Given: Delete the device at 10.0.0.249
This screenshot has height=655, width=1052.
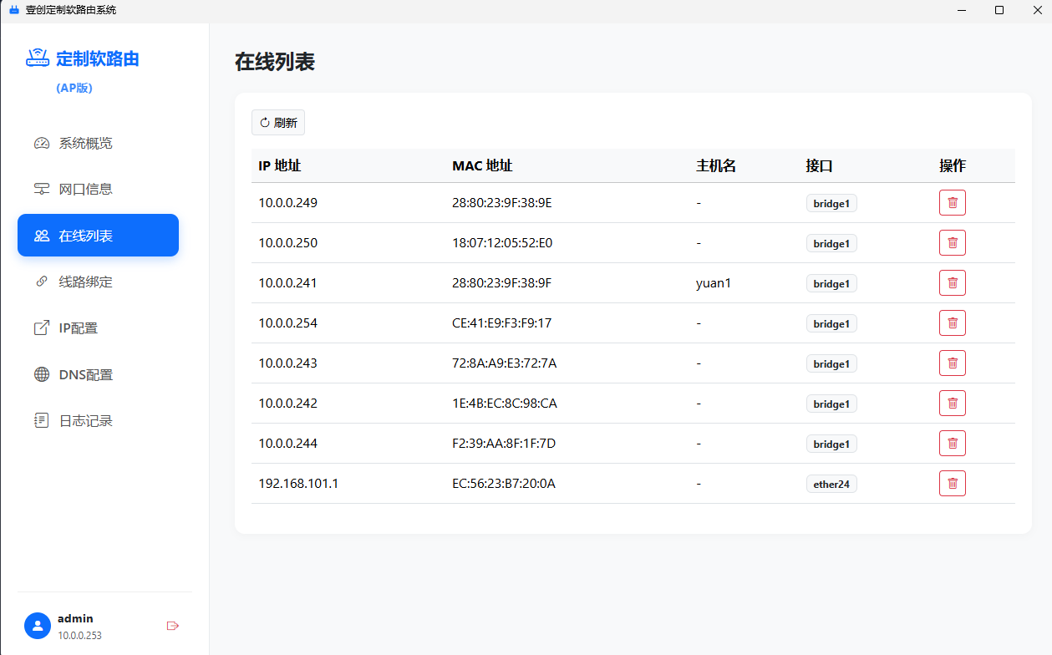Looking at the screenshot, I should [952, 202].
